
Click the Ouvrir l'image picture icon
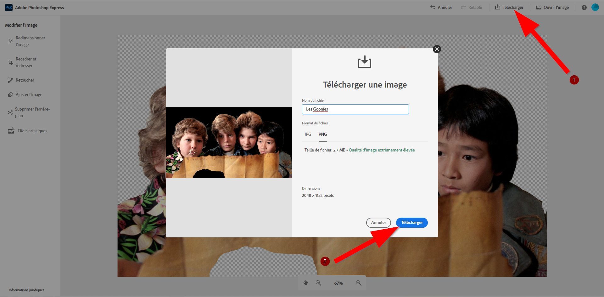(539, 7)
